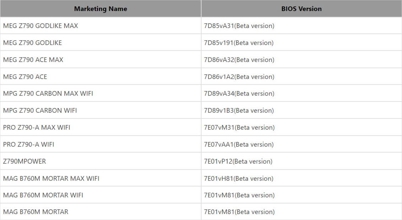Click the MEG Z790 ACE name cell

tap(101, 77)
